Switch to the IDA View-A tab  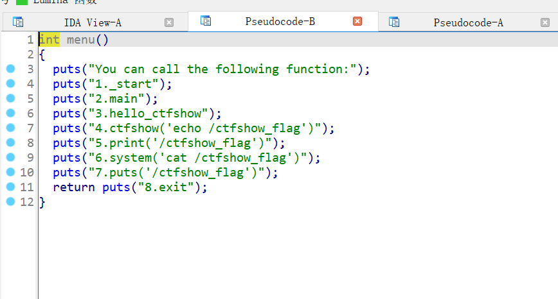tap(93, 22)
